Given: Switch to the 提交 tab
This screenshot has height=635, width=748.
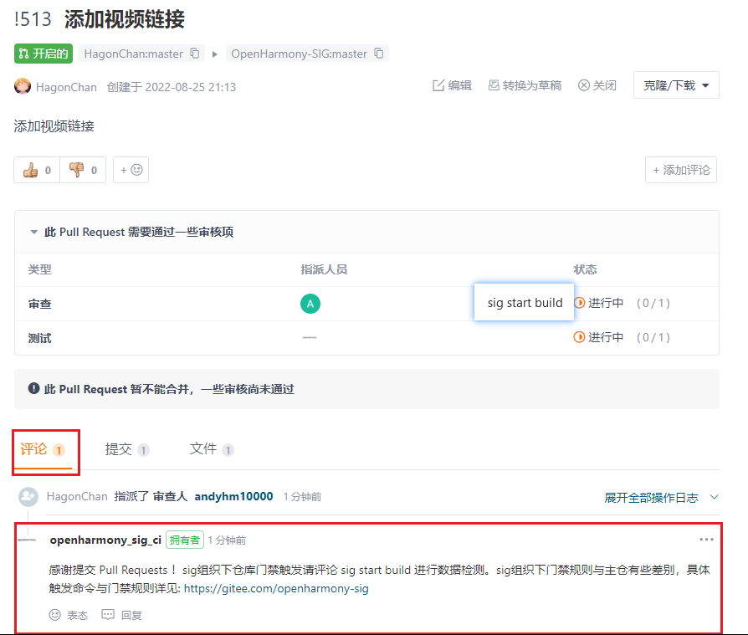Looking at the screenshot, I should pyautogui.click(x=127, y=449).
